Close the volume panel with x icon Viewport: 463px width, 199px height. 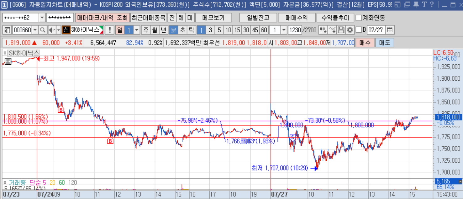tap(460, 181)
